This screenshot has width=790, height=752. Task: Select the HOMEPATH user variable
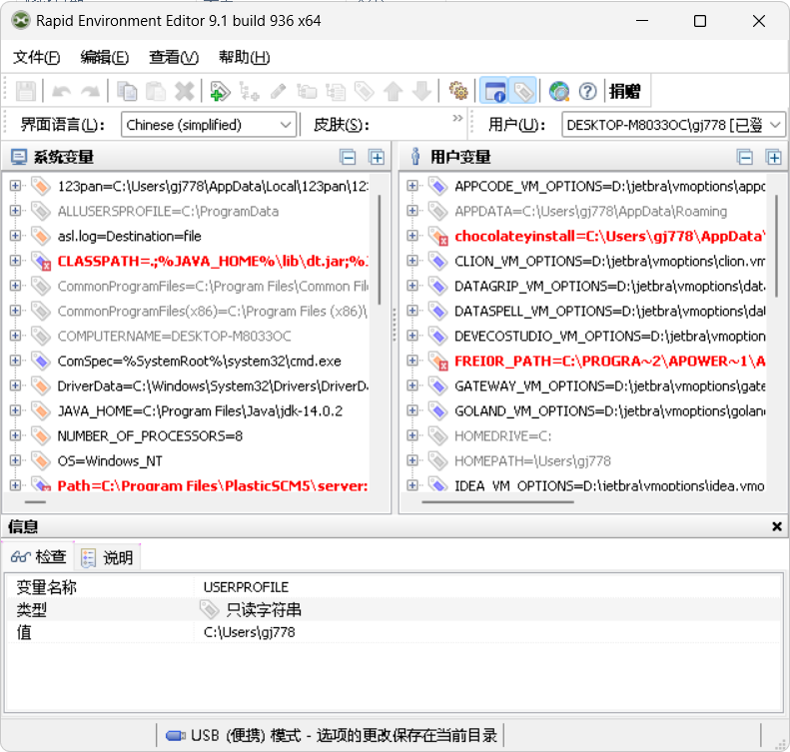coord(532,460)
